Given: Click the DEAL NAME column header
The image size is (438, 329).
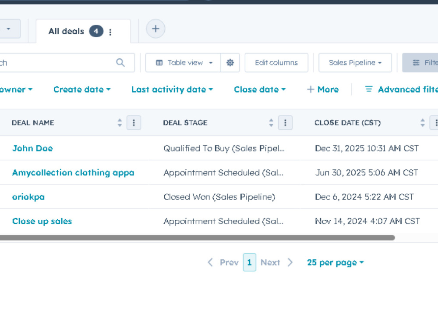Looking at the screenshot, I should [33, 123].
